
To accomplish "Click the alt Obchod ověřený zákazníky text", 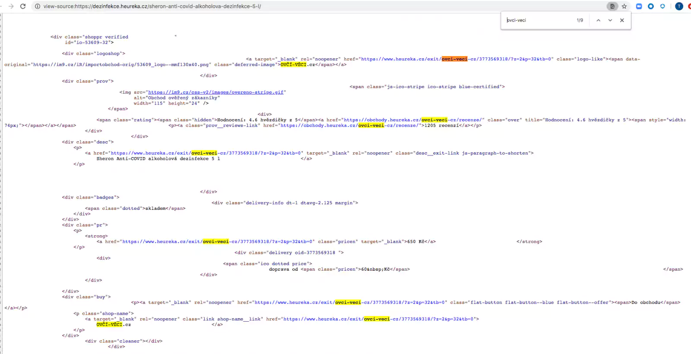I will [x=177, y=98].
